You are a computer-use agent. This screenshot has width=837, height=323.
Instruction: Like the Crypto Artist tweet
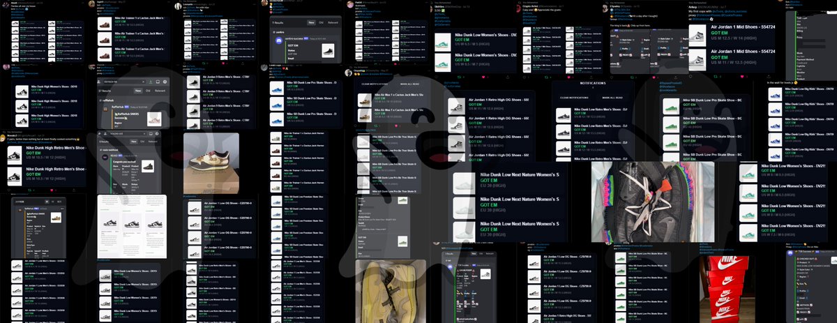(568, 76)
